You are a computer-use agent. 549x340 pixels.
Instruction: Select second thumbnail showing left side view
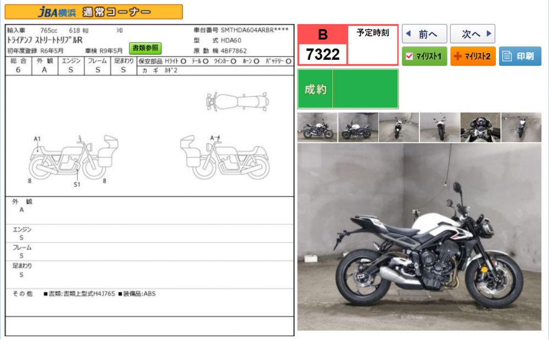[358, 128]
